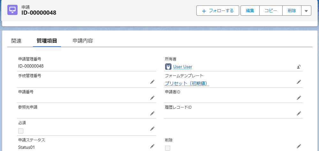Change record owner using the 所有者 icon
The image size is (319, 151).
click(x=299, y=67)
